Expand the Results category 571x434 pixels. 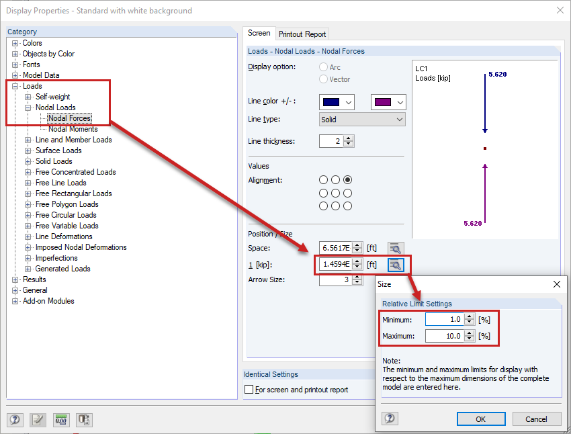tap(15, 279)
